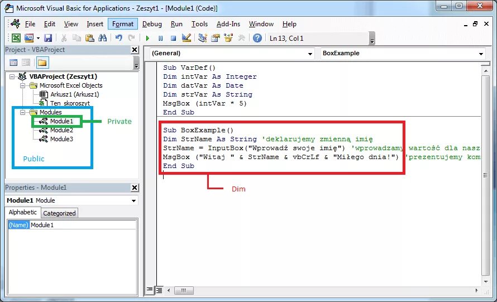The image size is (497, 302).
Task: Open the View menu
Action: [71, 24]
